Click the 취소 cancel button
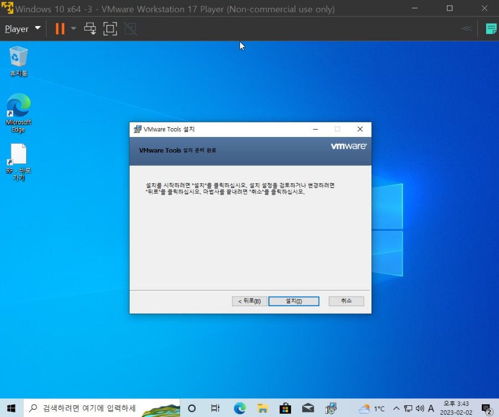This screenshot has height=417, width=499. [346, 301]
